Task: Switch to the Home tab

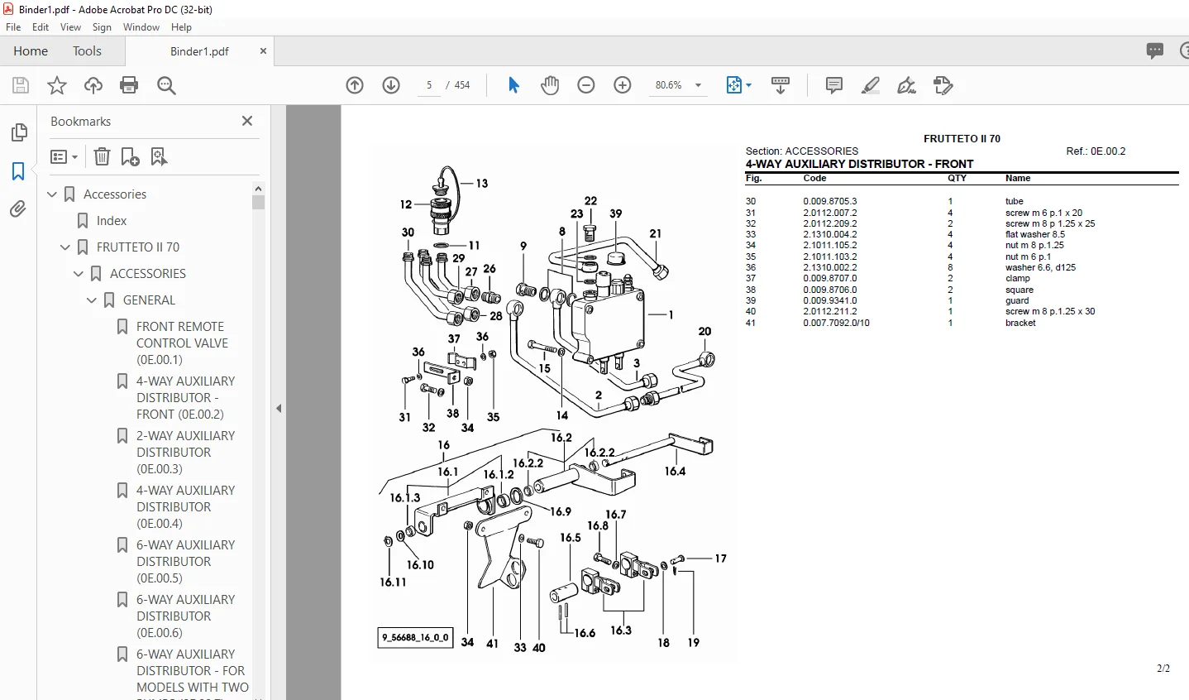Action: [31, 51]
